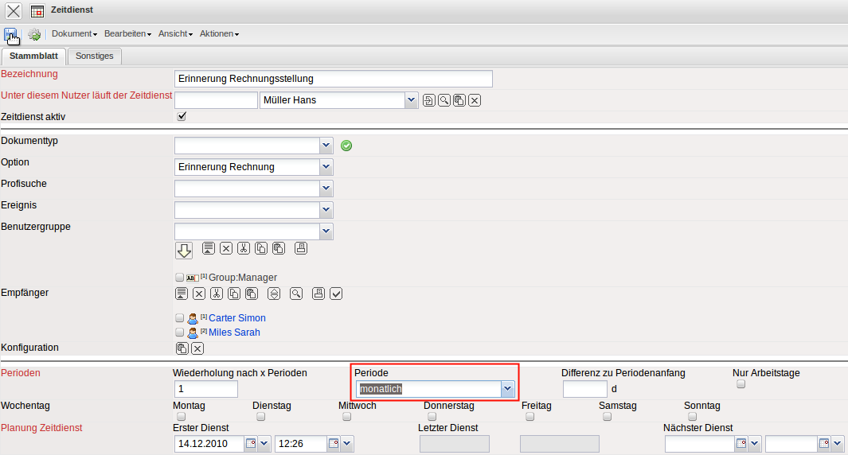Switch to the Sonstiges tab
The image size is (848, 455).
click(94, 56)
